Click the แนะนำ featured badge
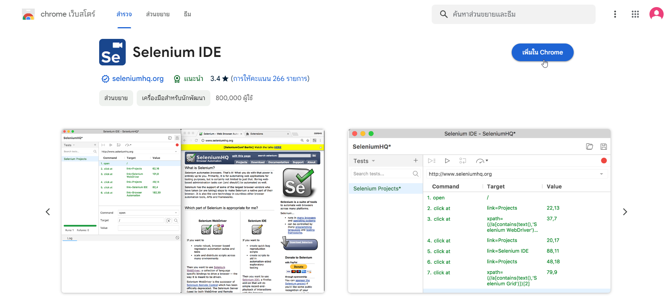670x303 pixels. (188, 78)
